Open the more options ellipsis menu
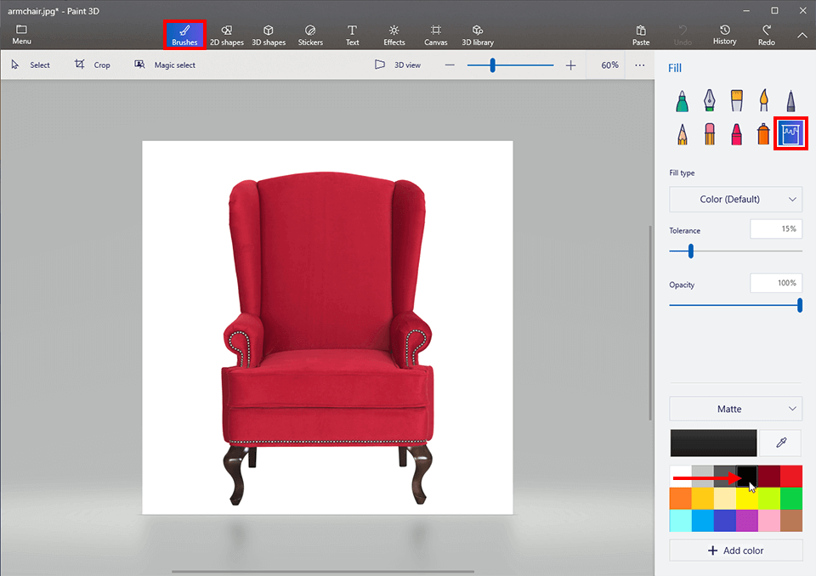Screen dimensions: 816x576 point(639,65)
